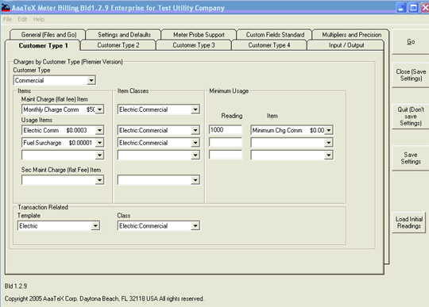The image size is (429, 307).
Task: Click the Bld 1.2.9 version text
Action: click(16, 286)
